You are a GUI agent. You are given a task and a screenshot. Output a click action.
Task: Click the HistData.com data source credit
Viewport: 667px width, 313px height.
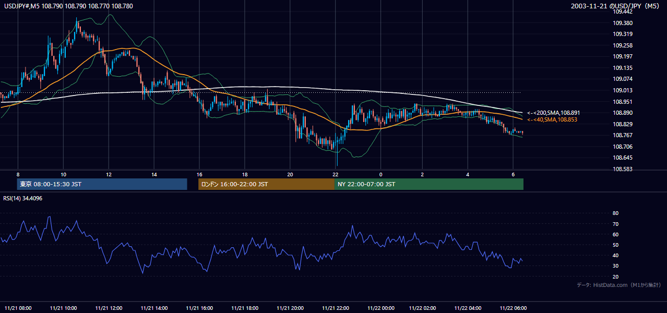pos(619,285)
